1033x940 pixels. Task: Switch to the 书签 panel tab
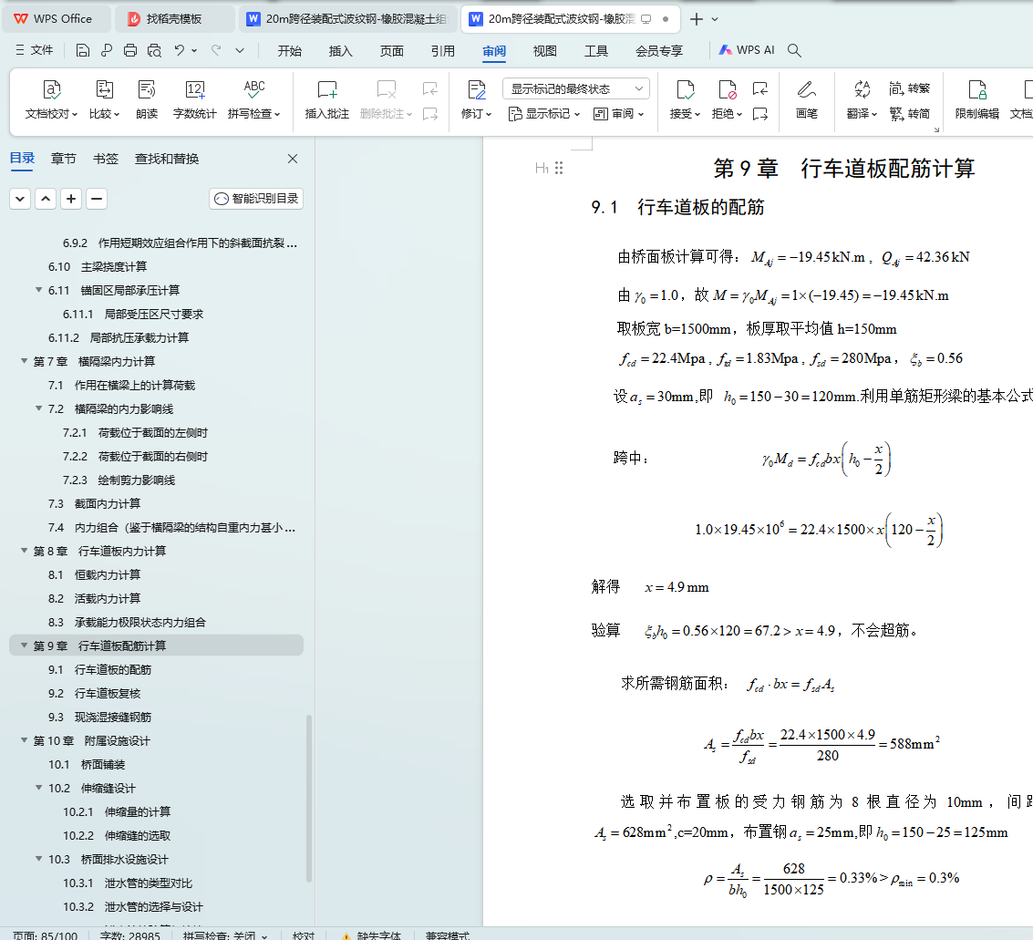point(106,159)
